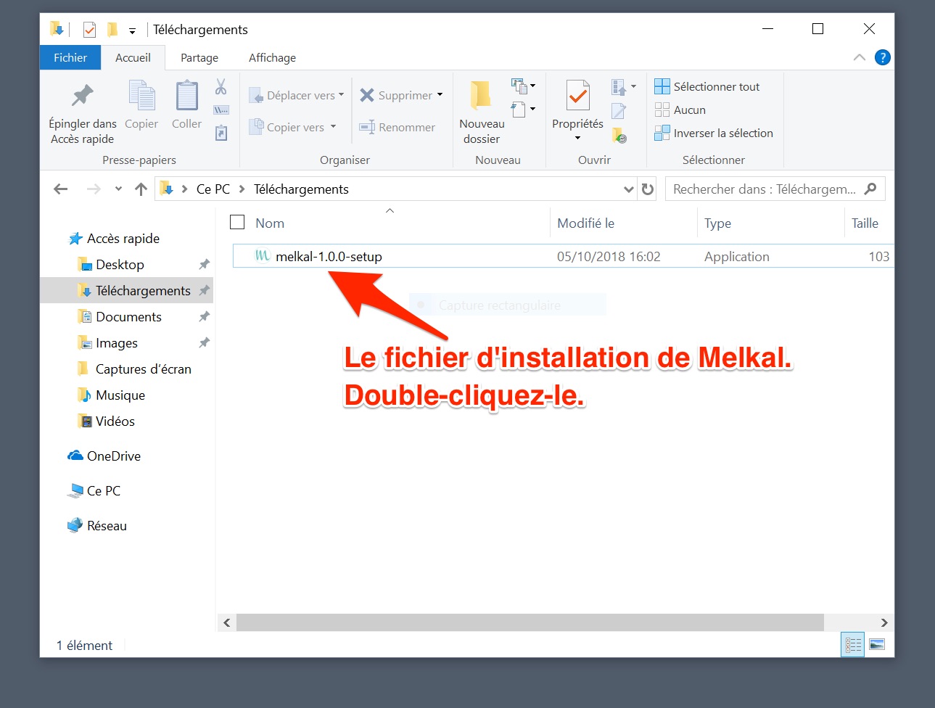This screenshot has height=708, width=935.
Task: Switch to the Accueil ribbon tab
Action: click(133, 57)
